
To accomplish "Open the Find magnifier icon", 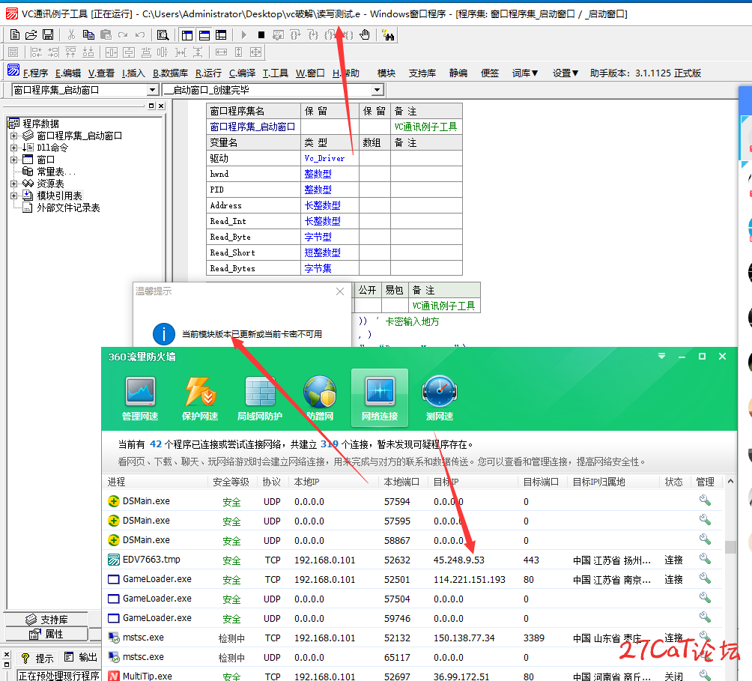I will (163, 35).
